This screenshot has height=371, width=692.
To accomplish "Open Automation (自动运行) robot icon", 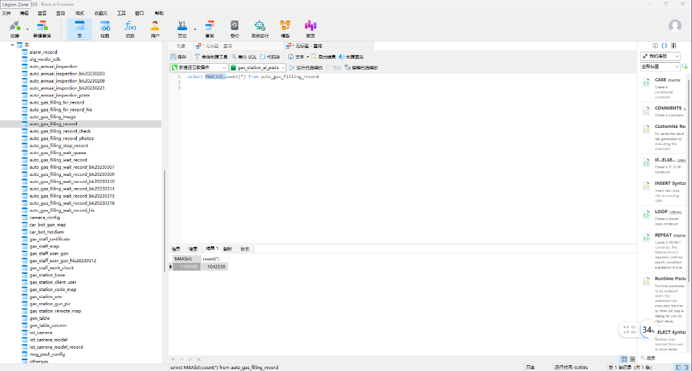I will 259,28.
